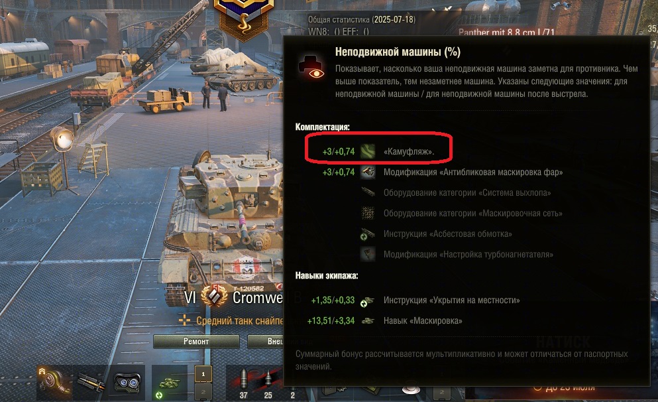
Task: Click the turbocharger tuning modification icon
Action: 368,254
